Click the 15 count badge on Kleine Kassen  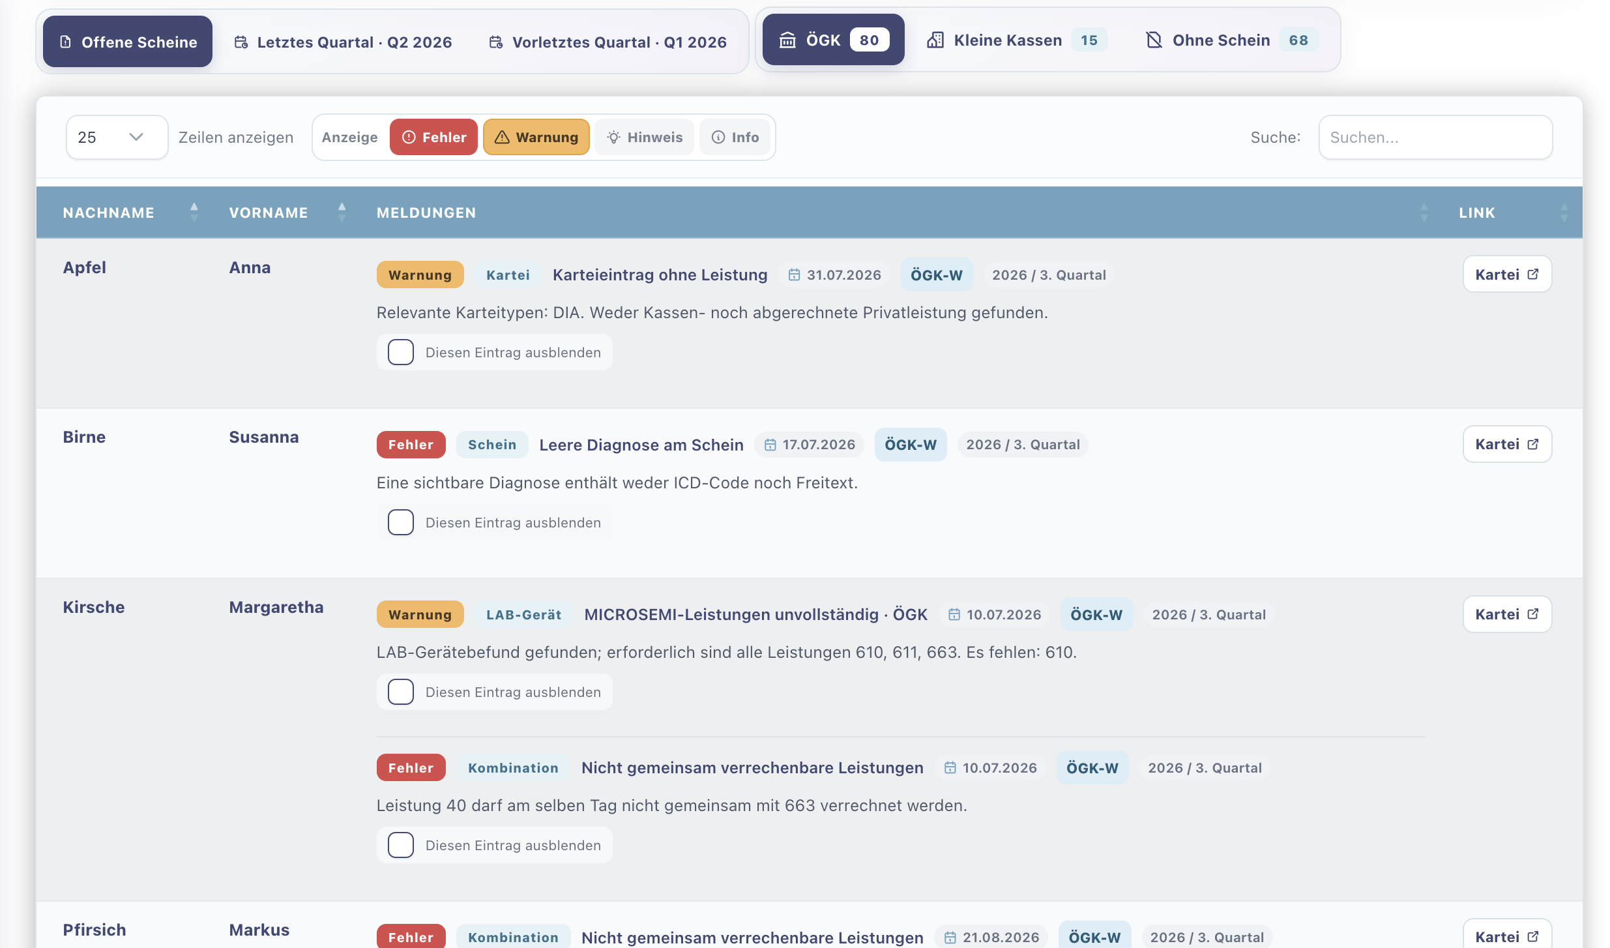pyautogui.click(x=1089, y=40)
